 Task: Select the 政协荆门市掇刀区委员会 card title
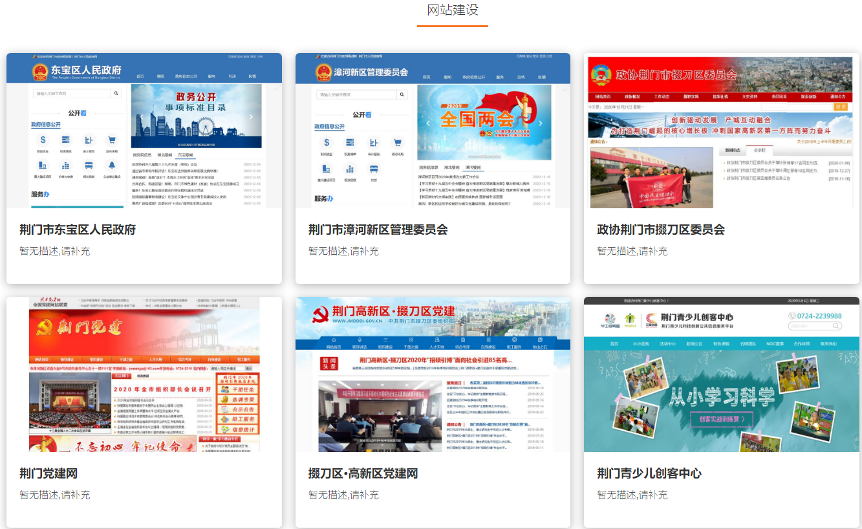click(x=660, y=230)
